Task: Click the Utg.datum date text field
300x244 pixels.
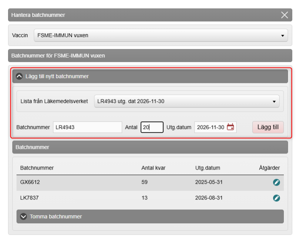Action: (210, 127)
